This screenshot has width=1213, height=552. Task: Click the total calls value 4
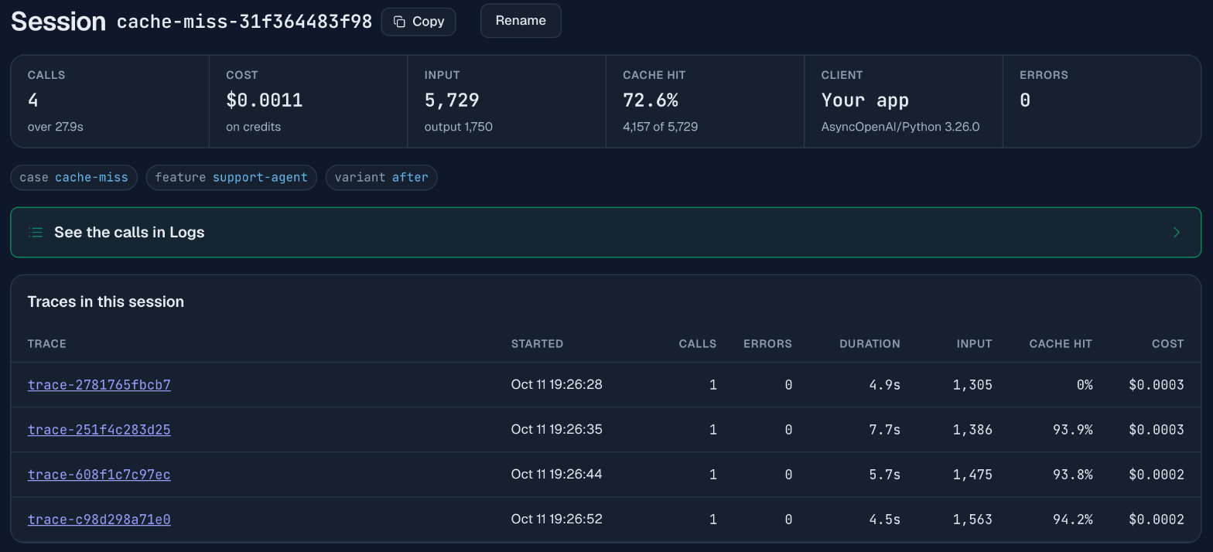pos(33,101)
